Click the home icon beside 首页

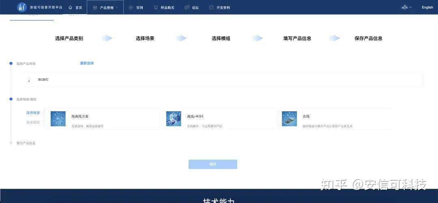point(71,8)
